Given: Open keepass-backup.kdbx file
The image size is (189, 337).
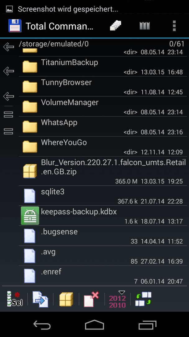Looking at the screenshot, I should [103, 216].
